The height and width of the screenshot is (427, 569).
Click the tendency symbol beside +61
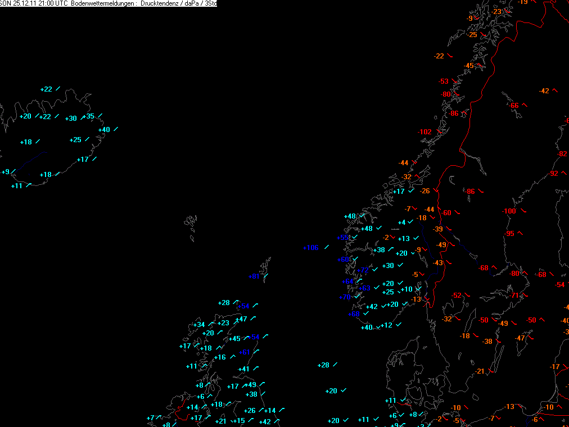(256, 351)
